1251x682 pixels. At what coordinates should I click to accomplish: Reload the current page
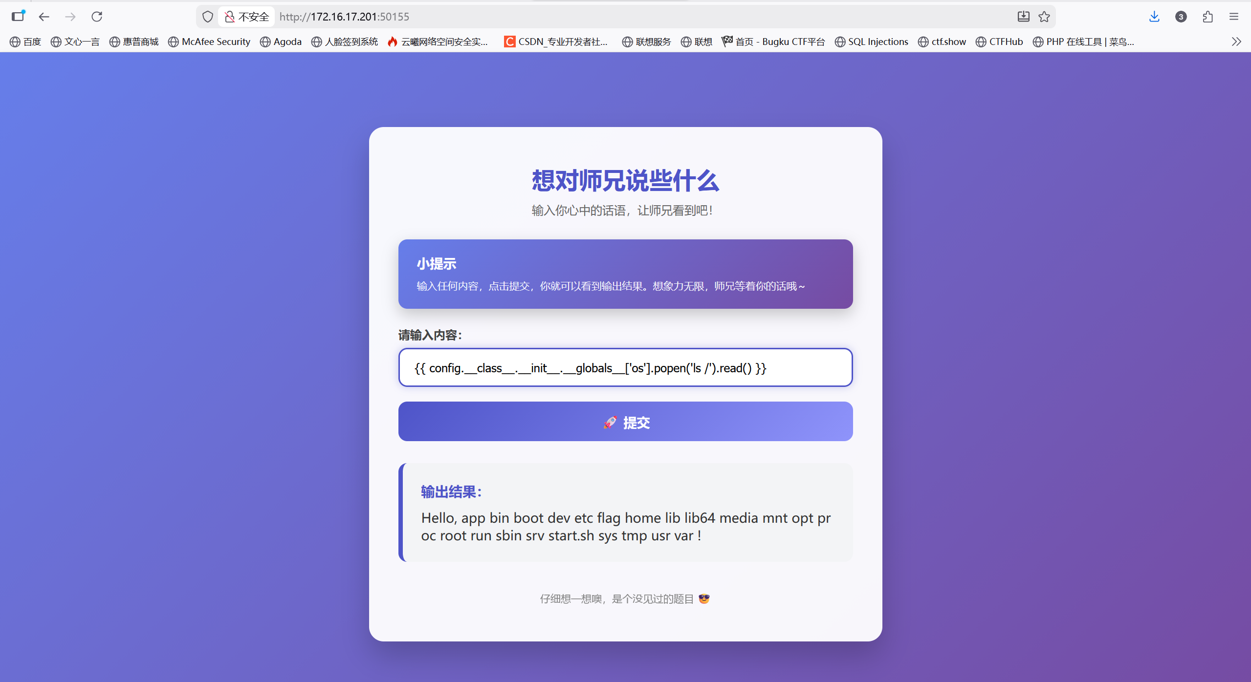(97, 17)
